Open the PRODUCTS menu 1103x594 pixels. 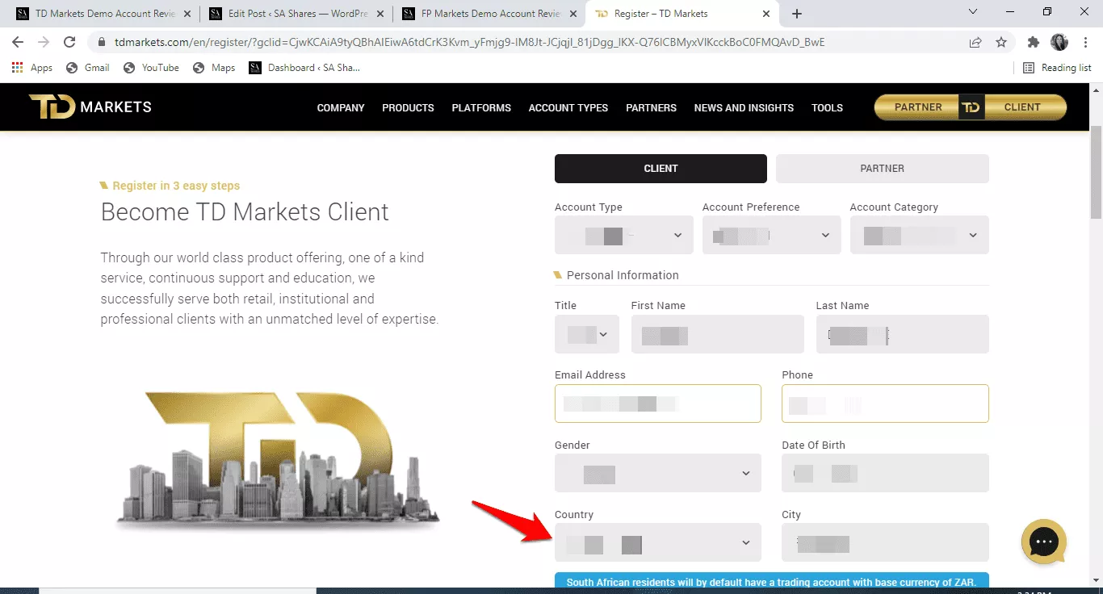pos(408,107)
